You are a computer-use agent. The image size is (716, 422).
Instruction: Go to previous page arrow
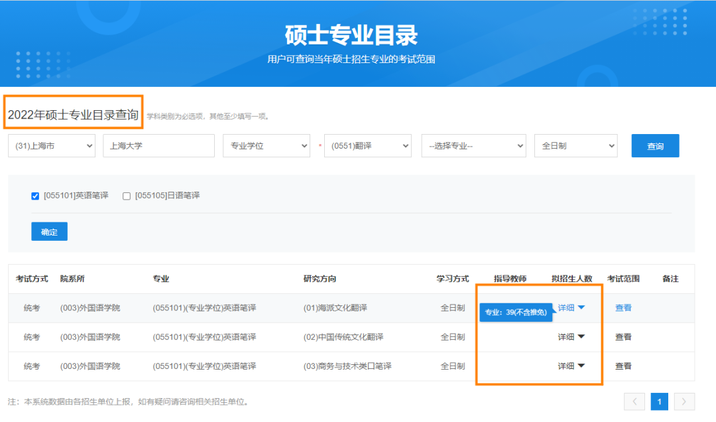(x=634, y=401)
